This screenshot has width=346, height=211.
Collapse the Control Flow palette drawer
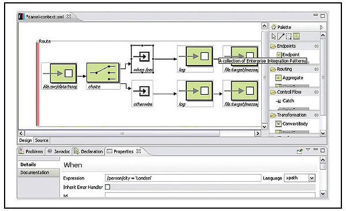coord(317,92)
